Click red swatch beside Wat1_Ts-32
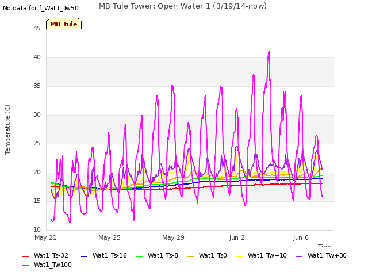368x276 pixels. pyautogui.click(x=25, y=256)
